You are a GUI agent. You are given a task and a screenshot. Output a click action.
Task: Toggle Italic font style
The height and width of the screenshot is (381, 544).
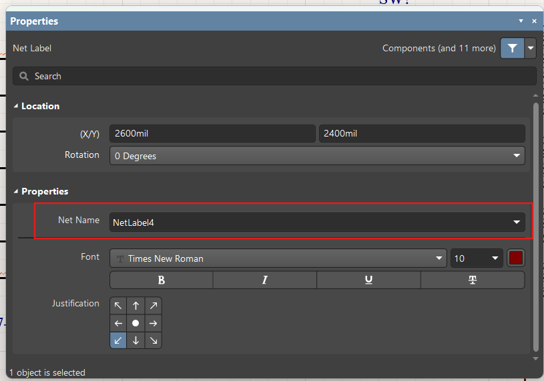265,280
